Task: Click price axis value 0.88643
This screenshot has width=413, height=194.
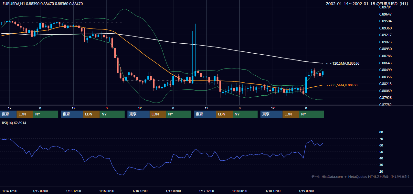Action: (385, 63)
